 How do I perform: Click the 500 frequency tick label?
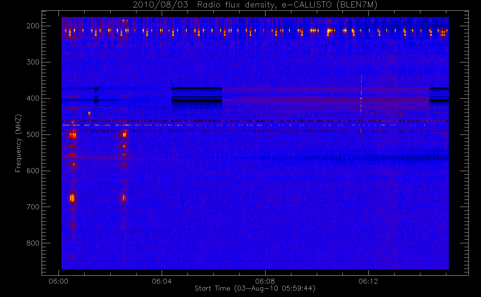[33, 135]
